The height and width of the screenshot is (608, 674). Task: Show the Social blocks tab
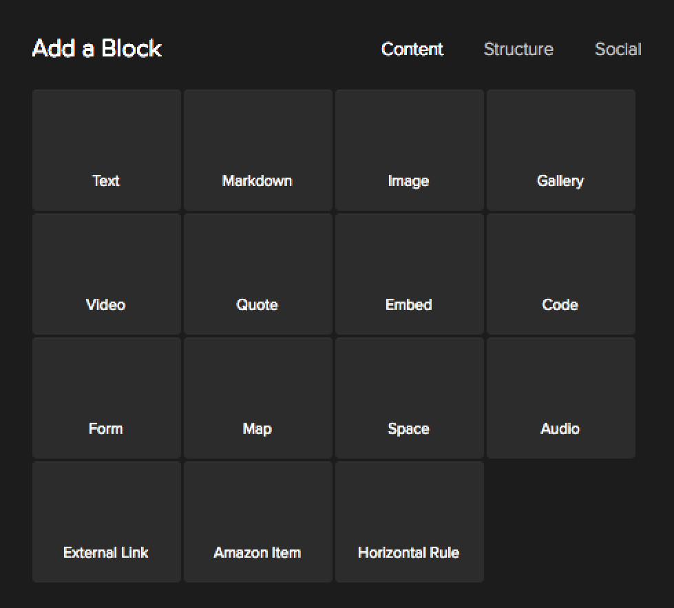(618, 50)
